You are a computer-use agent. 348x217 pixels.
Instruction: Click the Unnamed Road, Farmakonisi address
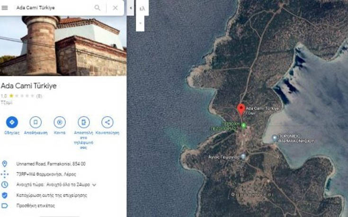(x=51, y=164)
